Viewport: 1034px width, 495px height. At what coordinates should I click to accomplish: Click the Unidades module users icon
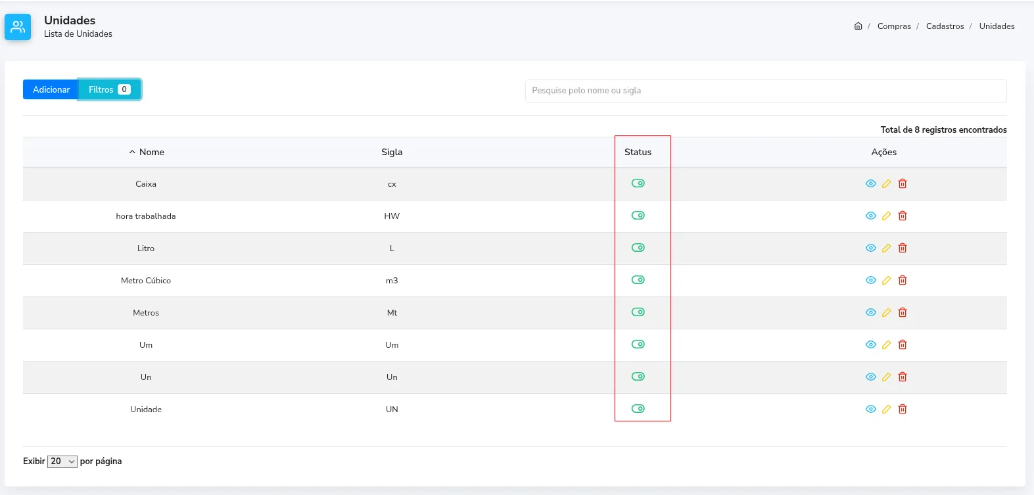[x=18, y=27]
